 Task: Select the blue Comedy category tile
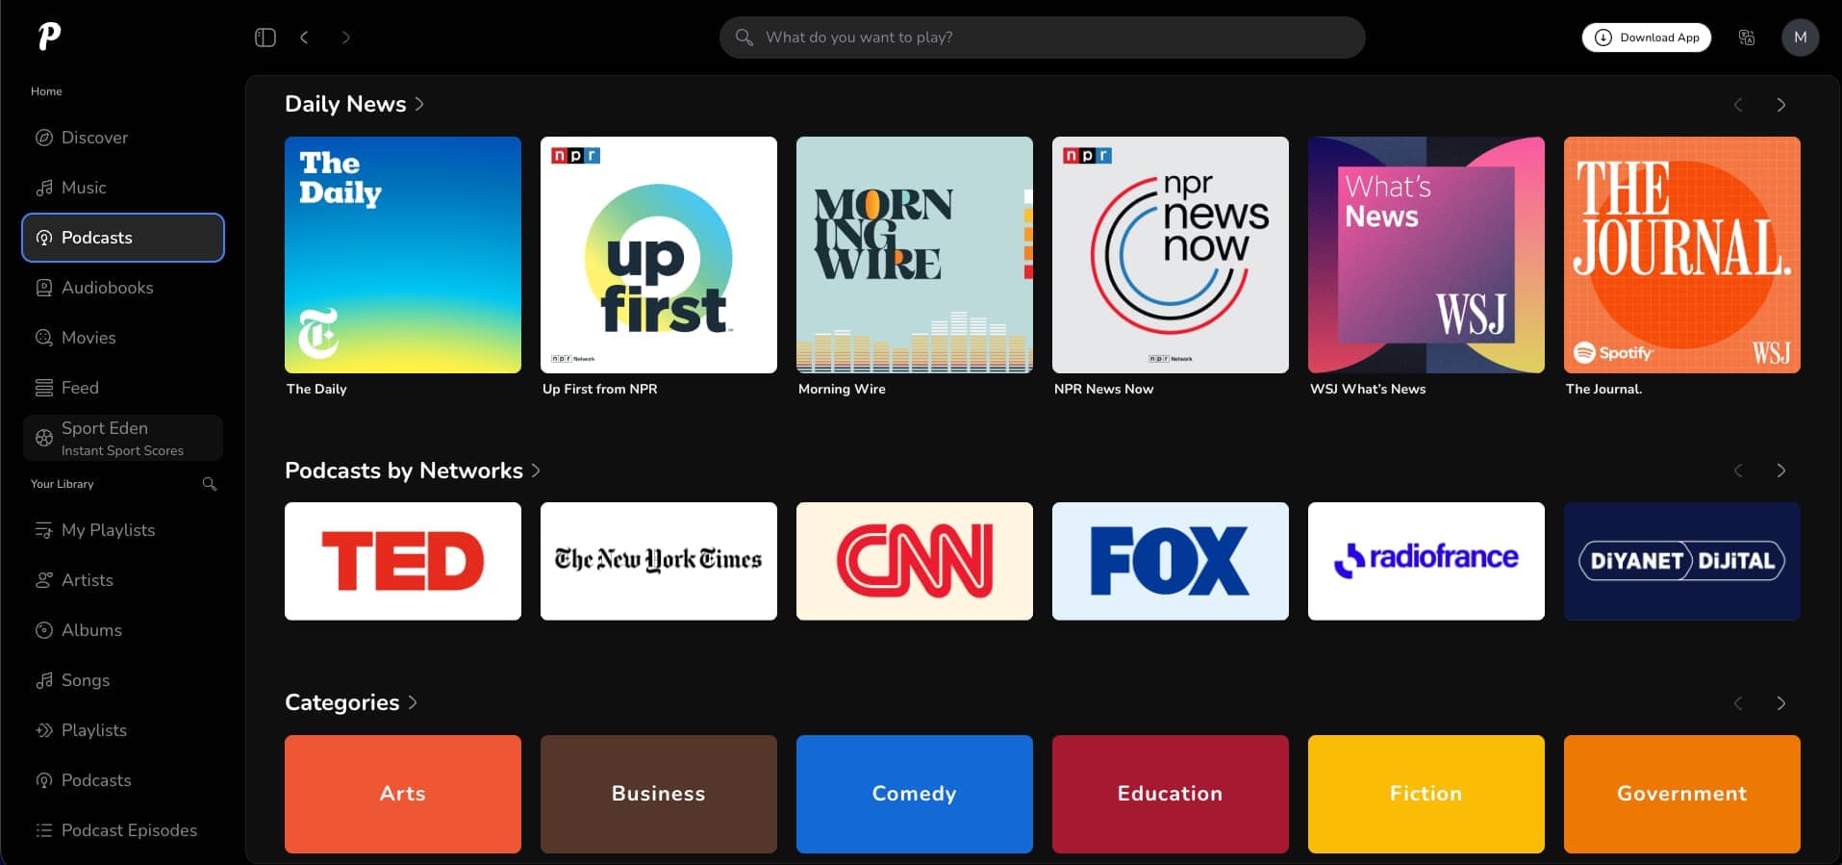(x=914, y=794)
